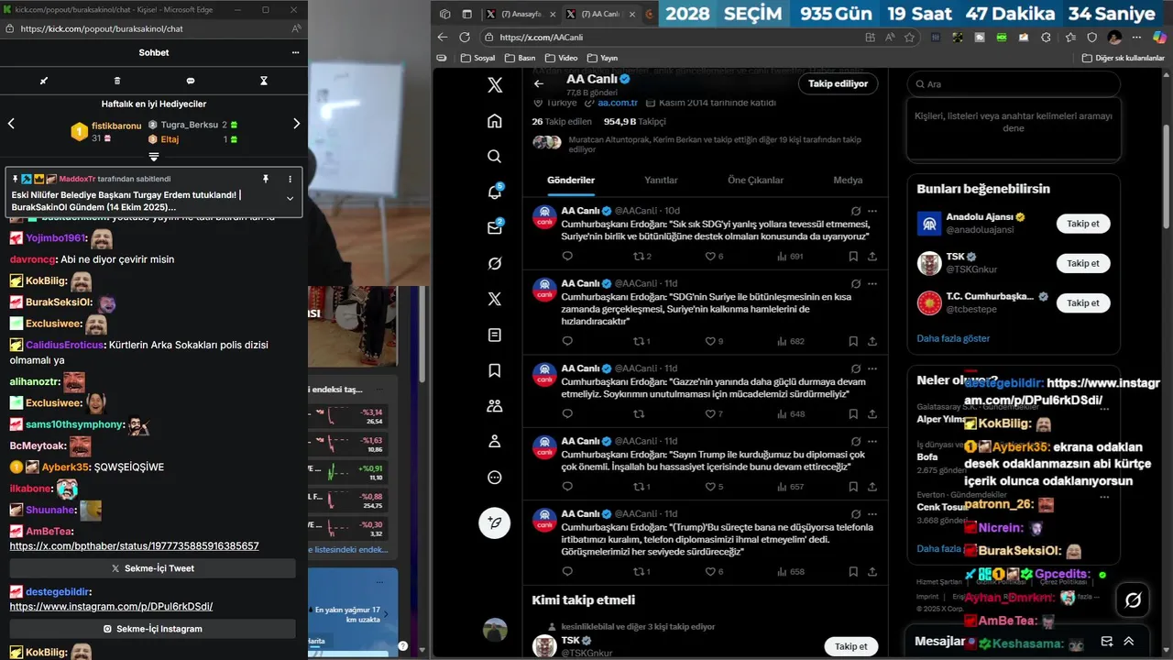Click the Edge refresh button on X window
Screen dimensions: 1173x660
click(465, 38)
